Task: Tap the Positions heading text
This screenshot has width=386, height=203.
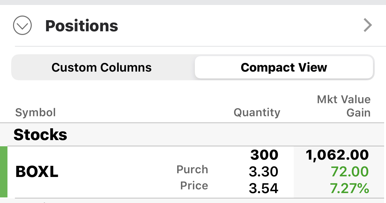Action: 82,26
